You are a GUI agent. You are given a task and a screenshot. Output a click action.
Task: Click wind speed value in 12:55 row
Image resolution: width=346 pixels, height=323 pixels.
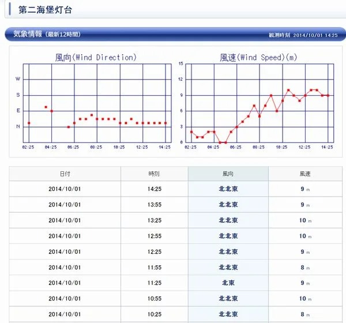coord(304,236)
